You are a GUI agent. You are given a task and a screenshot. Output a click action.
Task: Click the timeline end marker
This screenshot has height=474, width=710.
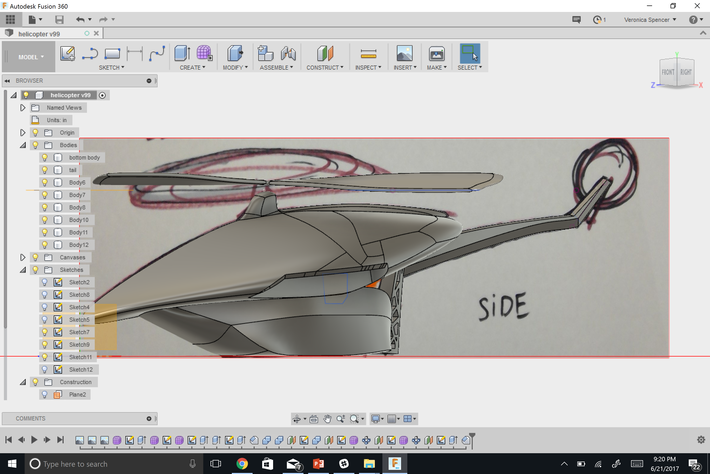click(x=472, y=441)
